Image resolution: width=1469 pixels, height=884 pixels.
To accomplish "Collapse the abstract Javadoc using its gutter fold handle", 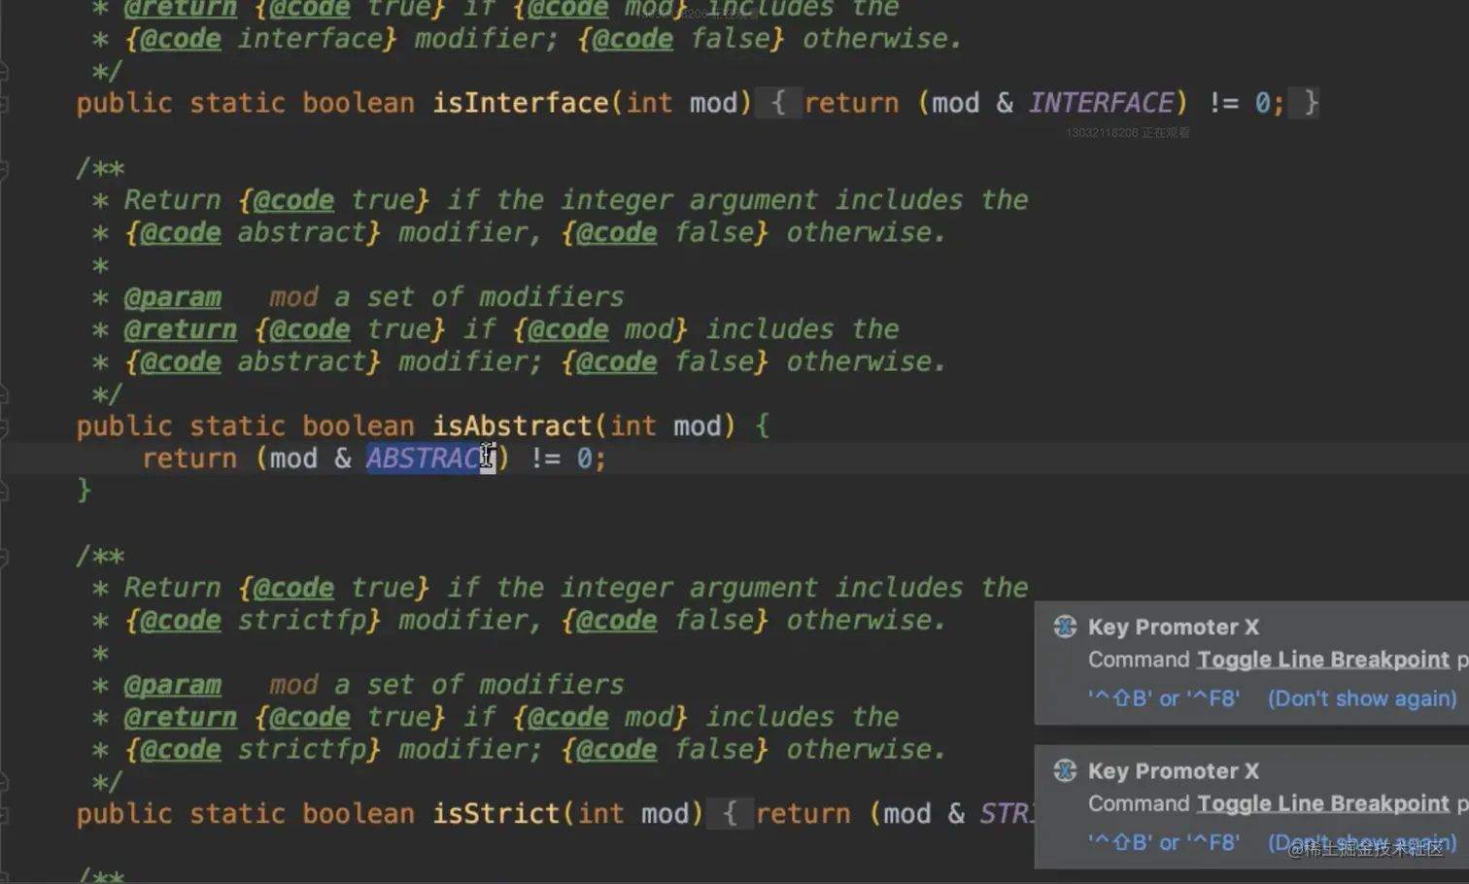I will (x=4, y=168).
